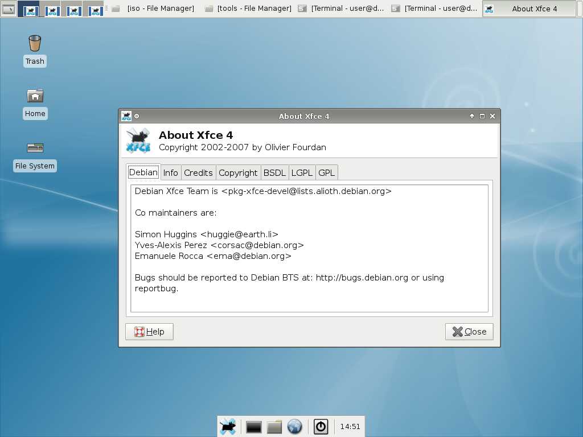Click the 'Copyright 2002-2007 by Olivier Fourdan' text
Image resolution: width=583 pixels, height=437 pixels.
click(x=243, y=147)
